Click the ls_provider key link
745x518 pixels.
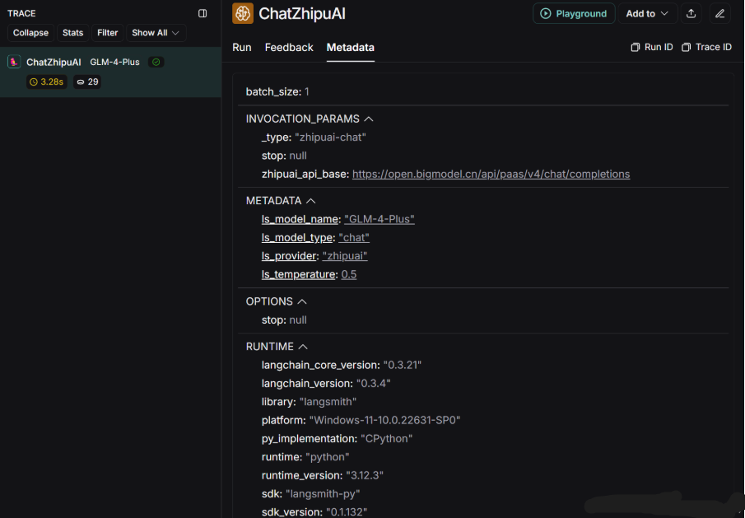coord(289,256)
